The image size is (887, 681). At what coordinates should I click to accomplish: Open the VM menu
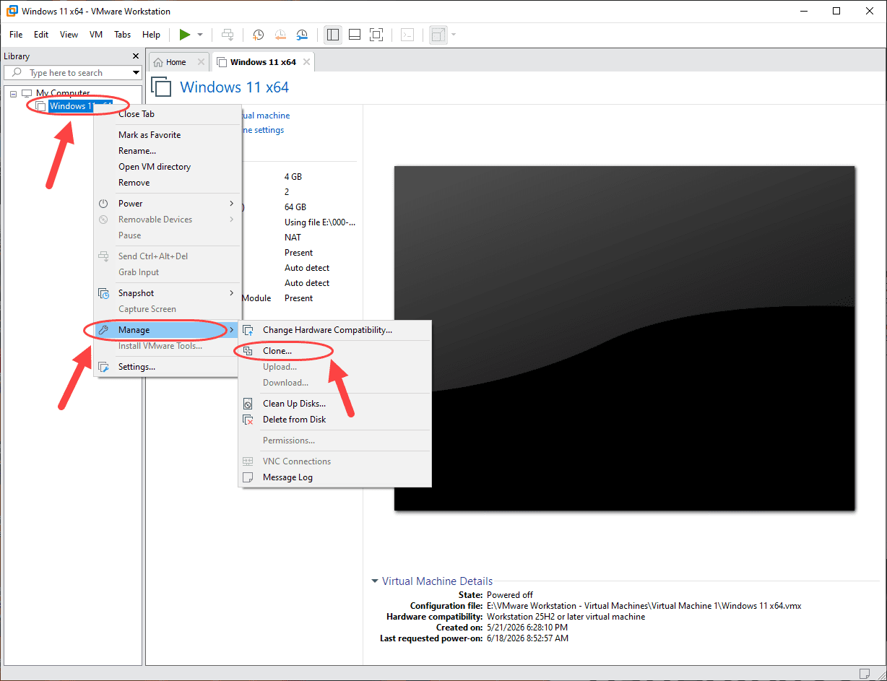pos(96,35)
